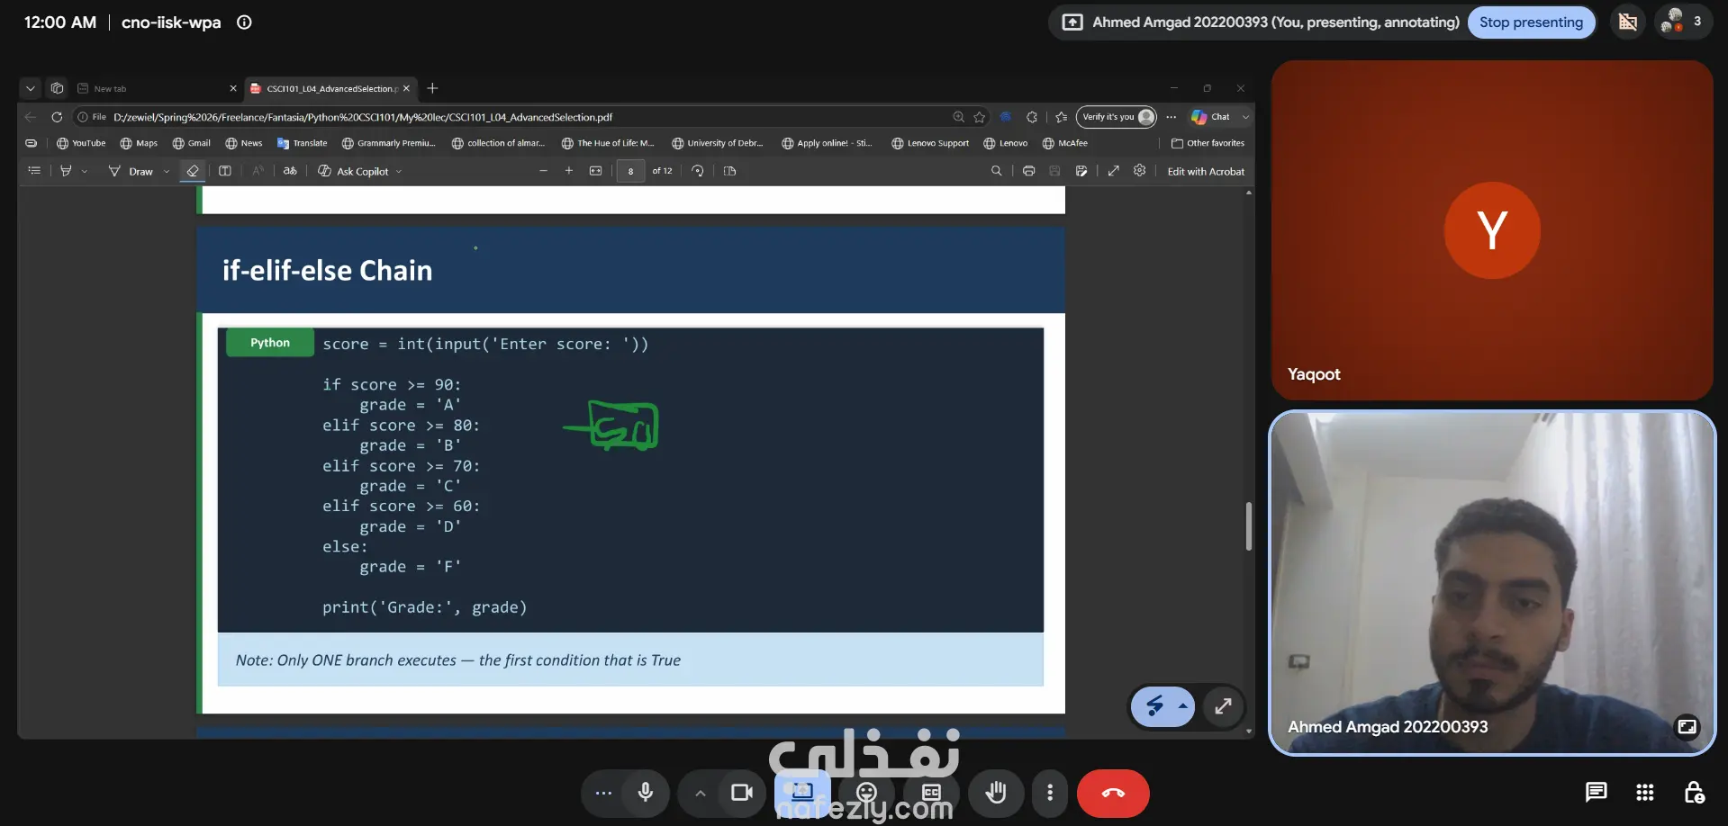Expand the chevron beside Copilot Chat
1728x826 pixels.
pyautogui.click(x=1245, y=117)
